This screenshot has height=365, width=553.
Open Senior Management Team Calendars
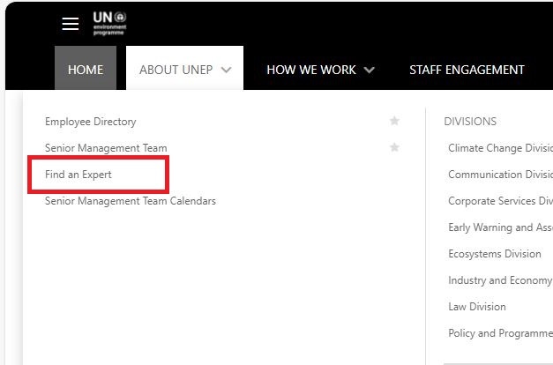coord(131,201)
